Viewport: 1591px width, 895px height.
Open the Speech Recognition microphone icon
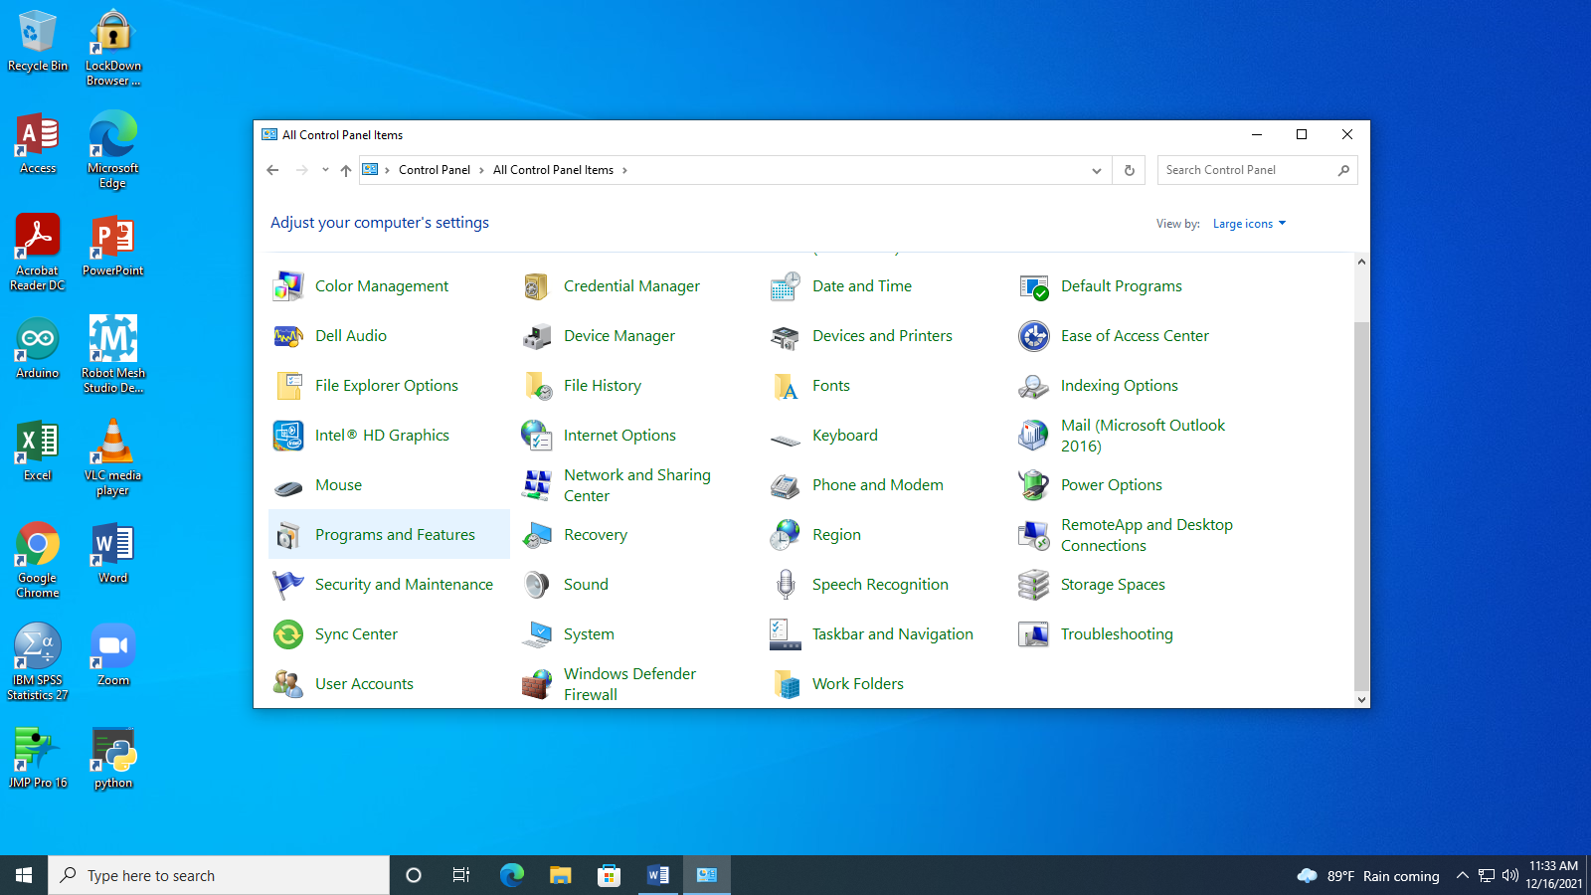786,585
